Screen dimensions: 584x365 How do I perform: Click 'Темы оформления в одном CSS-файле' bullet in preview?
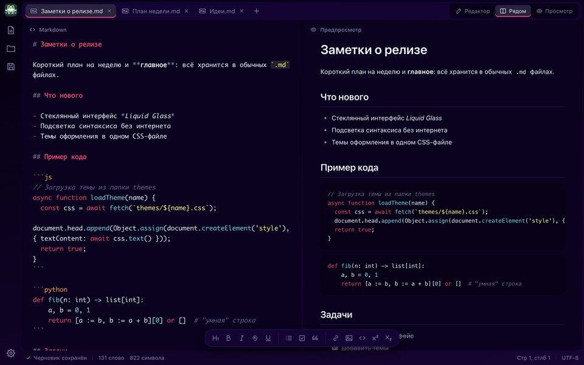coord(391,142)
